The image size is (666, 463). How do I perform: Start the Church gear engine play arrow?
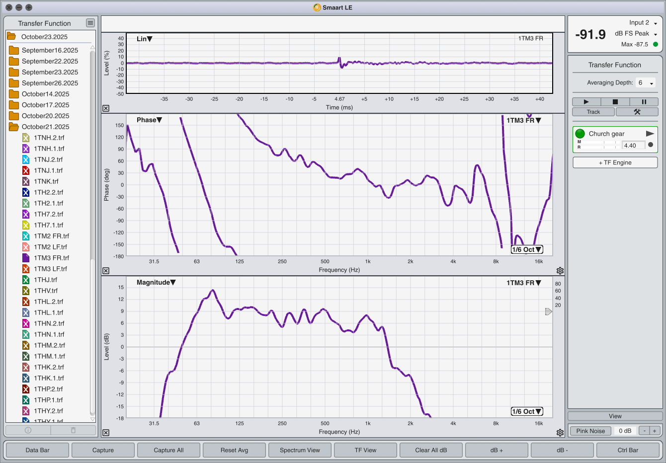(650, 134)
